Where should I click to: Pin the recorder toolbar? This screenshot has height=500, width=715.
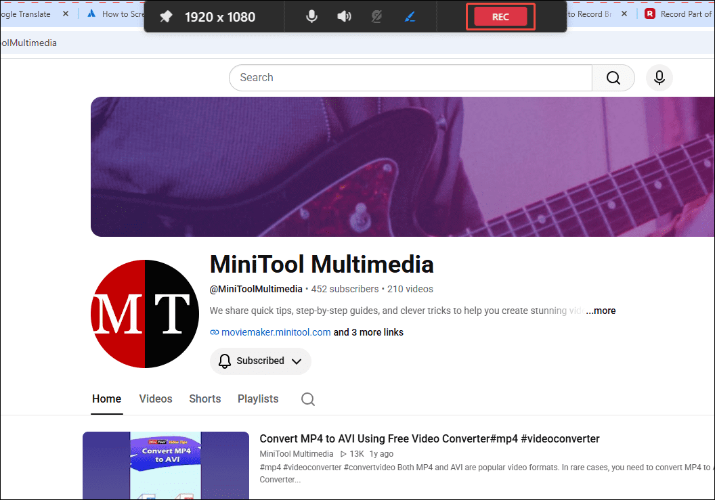click(166, 17)
